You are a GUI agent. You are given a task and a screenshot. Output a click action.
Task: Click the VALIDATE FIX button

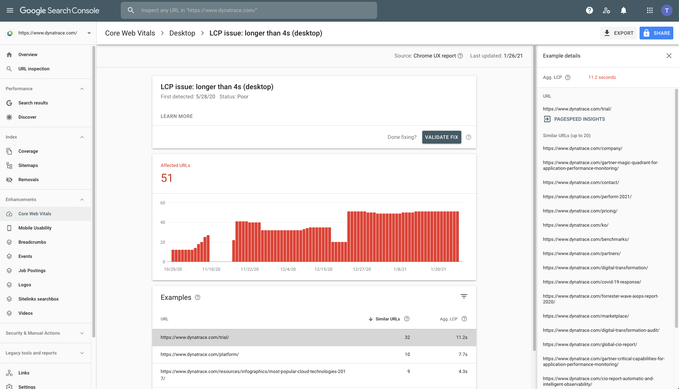441,137
